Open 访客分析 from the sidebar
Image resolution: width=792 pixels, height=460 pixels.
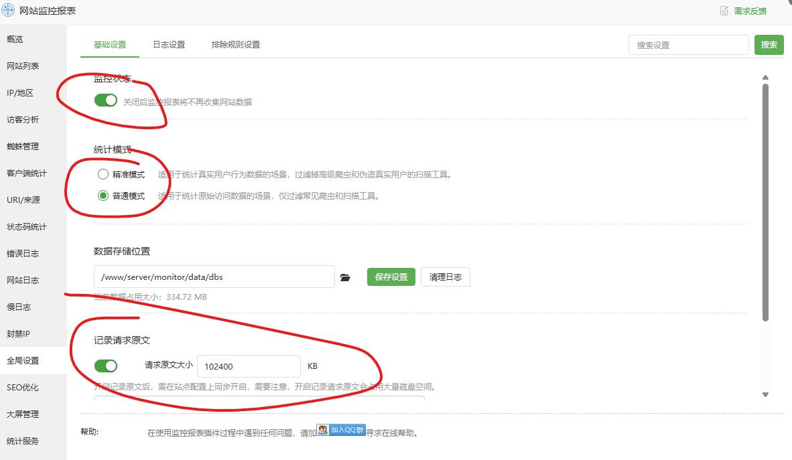(25, 119)
